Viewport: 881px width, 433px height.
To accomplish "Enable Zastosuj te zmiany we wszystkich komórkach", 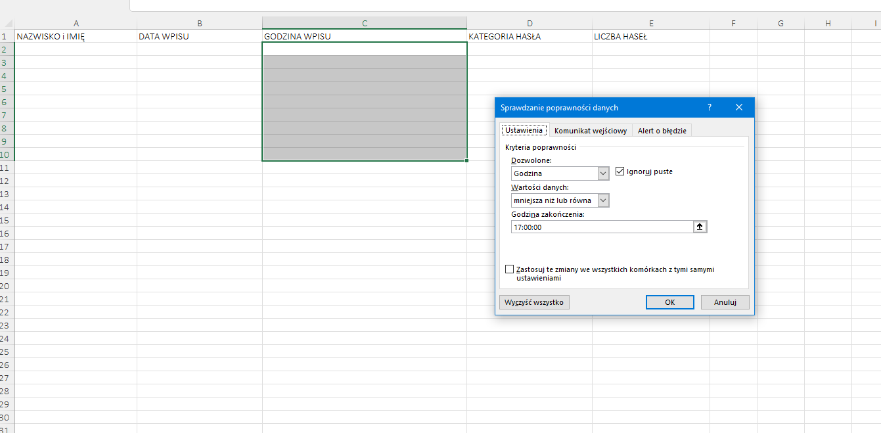I will (510, 269).
